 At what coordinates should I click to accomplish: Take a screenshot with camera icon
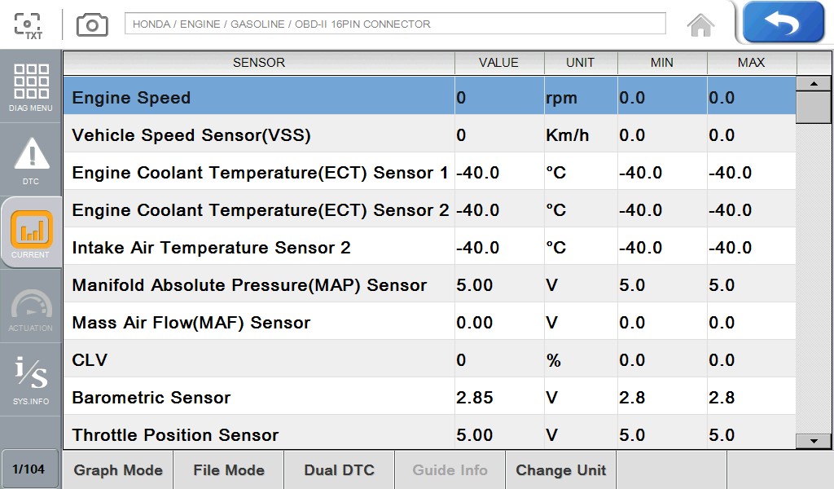click(92, 24)
